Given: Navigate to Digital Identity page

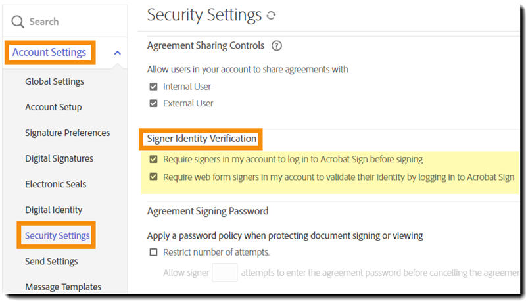Looking at the screenshot, I should point(54,210).
